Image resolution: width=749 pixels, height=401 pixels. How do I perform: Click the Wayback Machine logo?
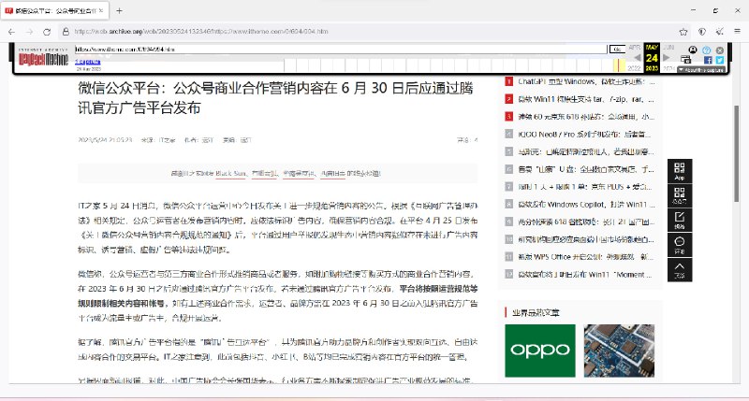pos(43,58)
